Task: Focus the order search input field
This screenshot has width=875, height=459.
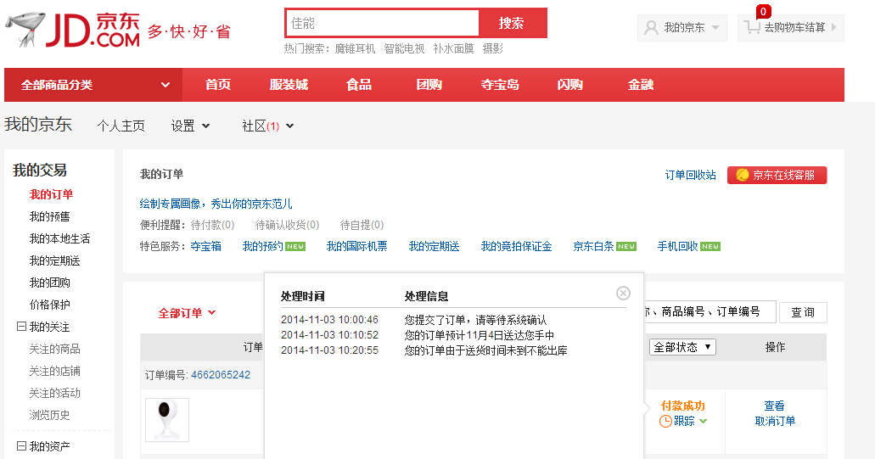Action: [x=710, y=311]
